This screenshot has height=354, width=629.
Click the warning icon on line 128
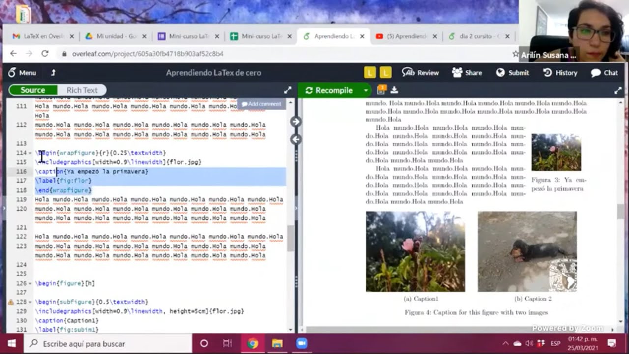[11, 302]
